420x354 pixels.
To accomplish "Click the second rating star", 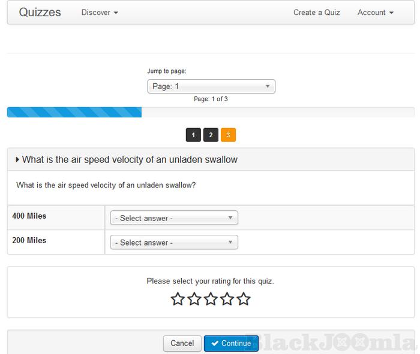I will click(x=194, y=299).
